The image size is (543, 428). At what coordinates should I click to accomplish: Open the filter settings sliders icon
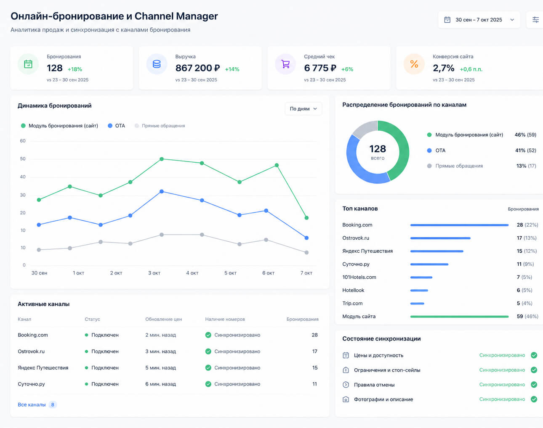[x=535, y=20]
